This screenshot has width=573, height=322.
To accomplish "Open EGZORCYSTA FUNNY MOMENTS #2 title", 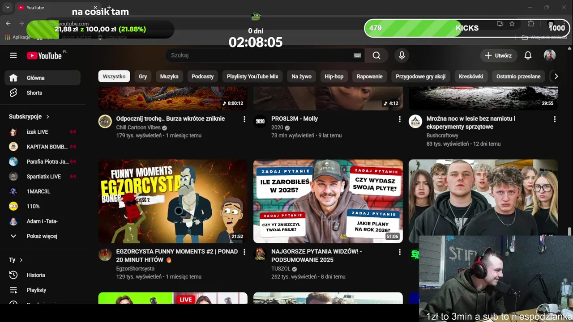I will point(177,255).
